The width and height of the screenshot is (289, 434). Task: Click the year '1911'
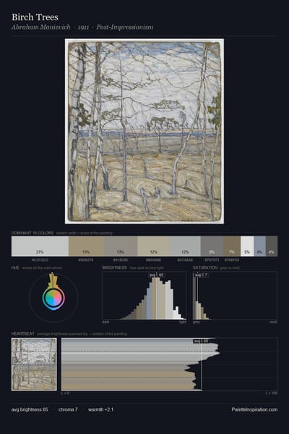(83, 27)
